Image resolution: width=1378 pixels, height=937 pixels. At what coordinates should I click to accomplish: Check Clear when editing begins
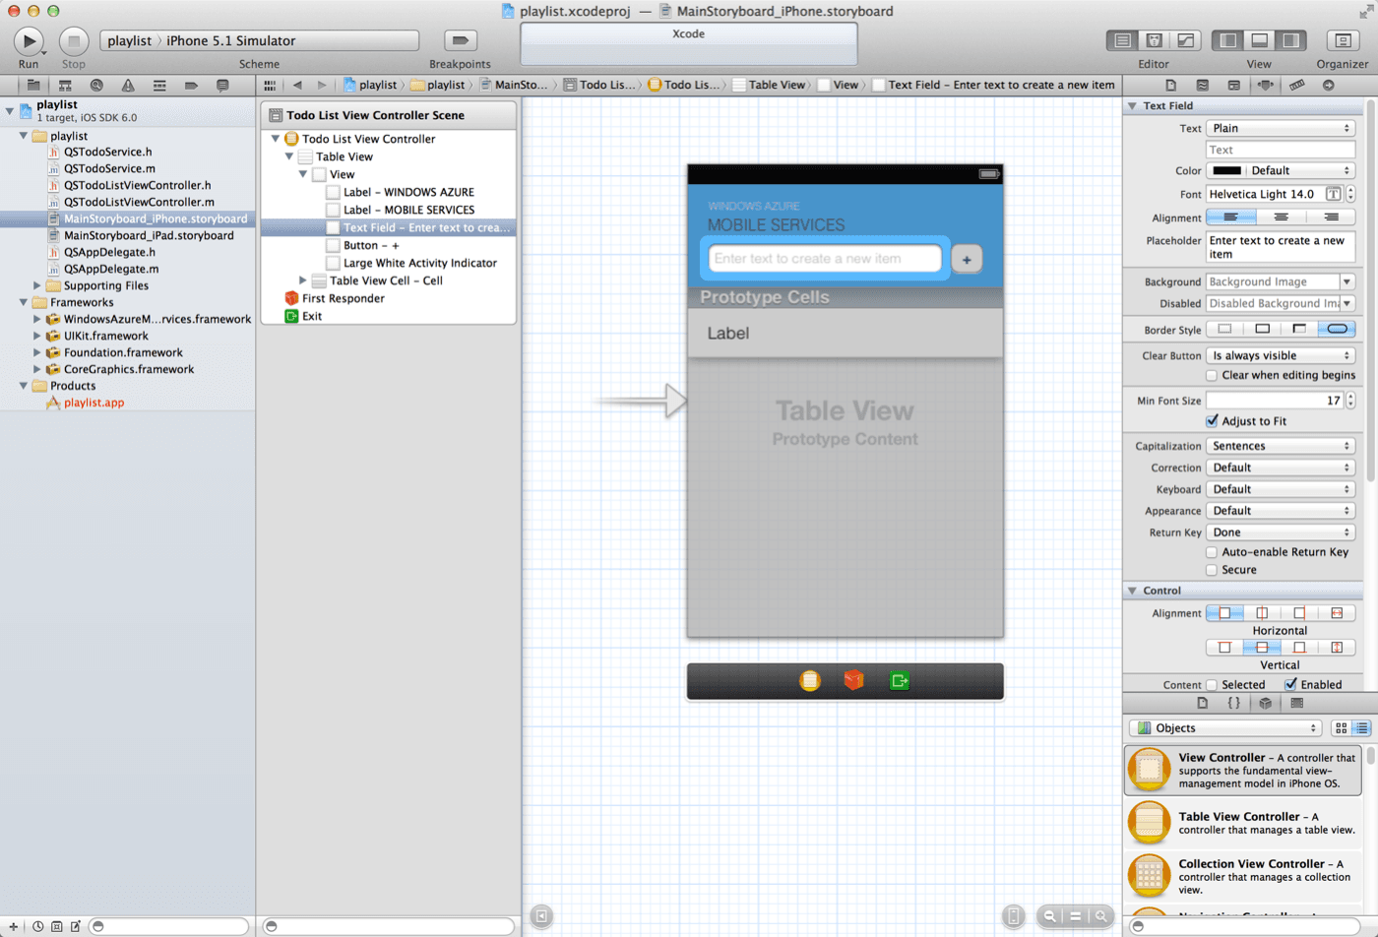(x=1212, y=373)
